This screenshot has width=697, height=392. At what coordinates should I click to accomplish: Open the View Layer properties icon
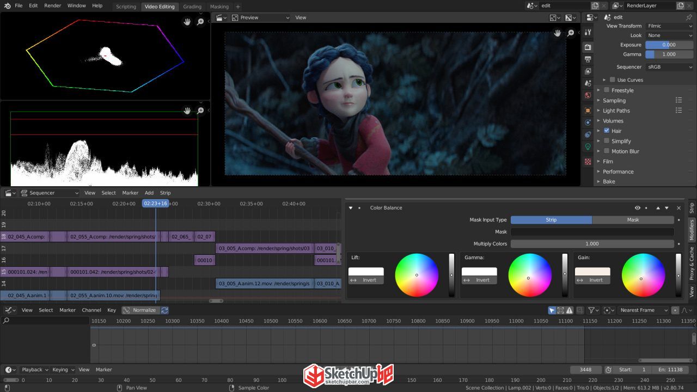pyautogui.click(x=588, y=71)
